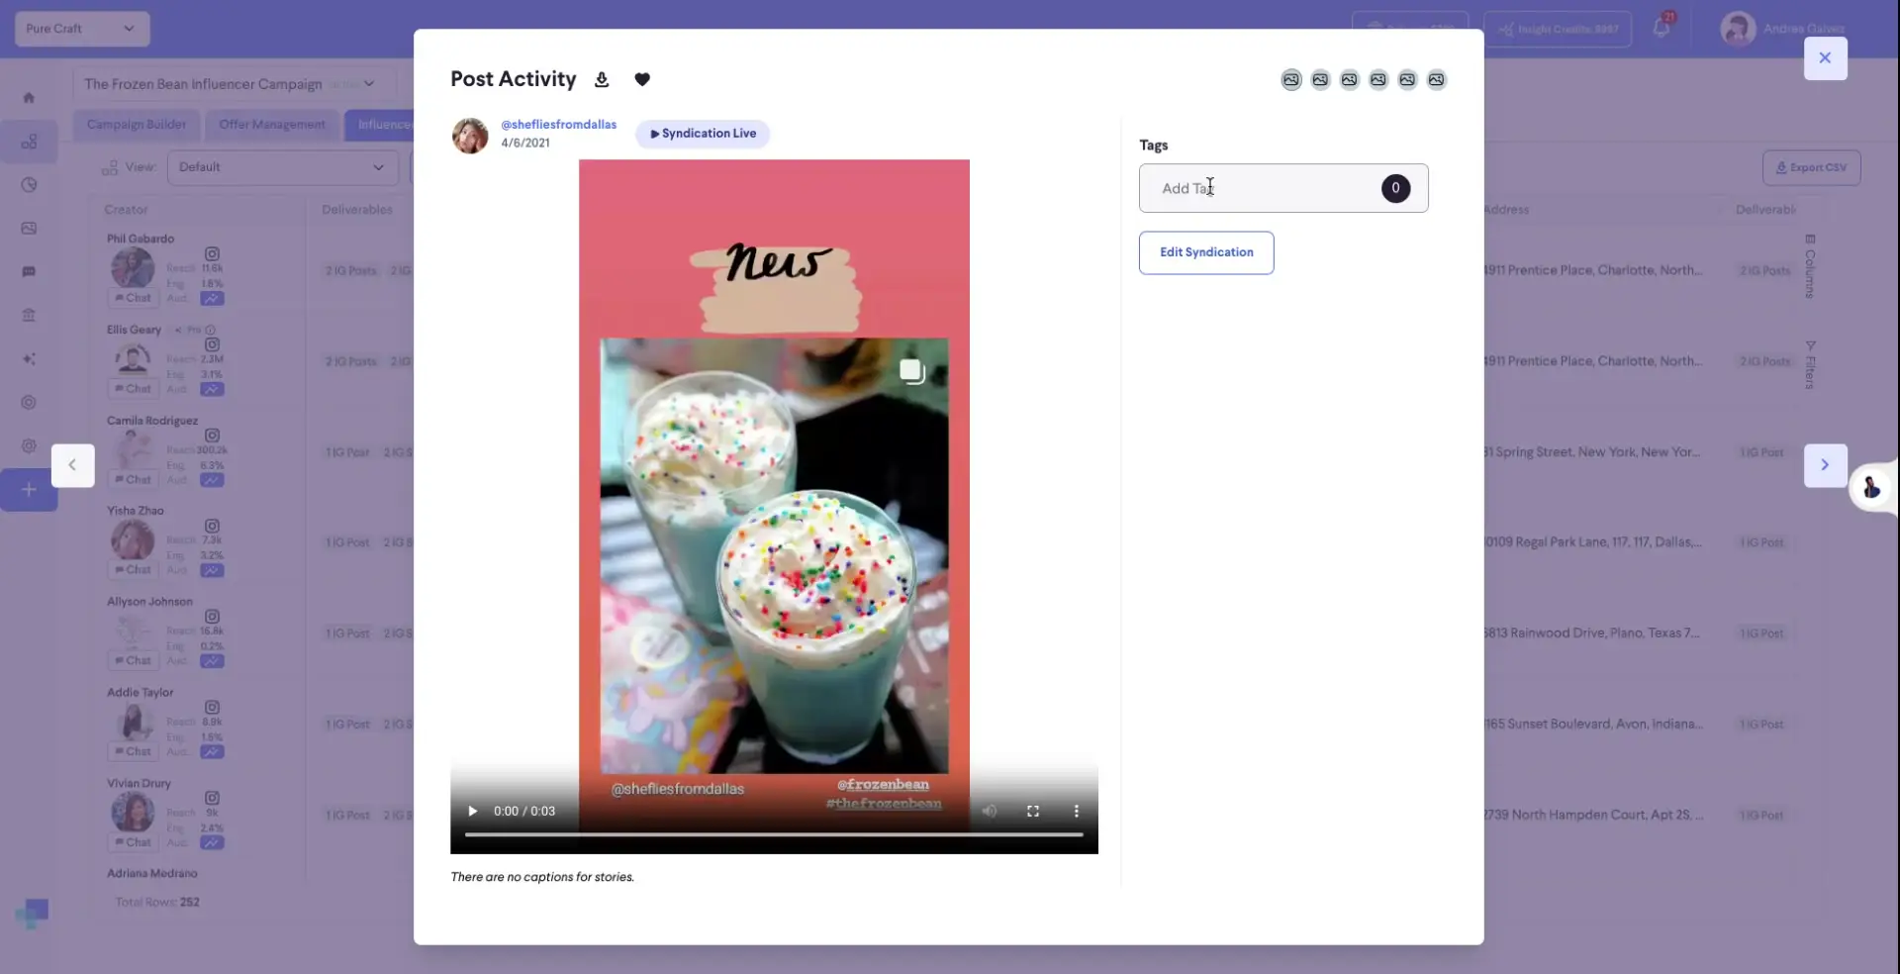Click the Edit Syndication button
1900x974 pixels.
pyautogui.click(x=1206, y=252)
